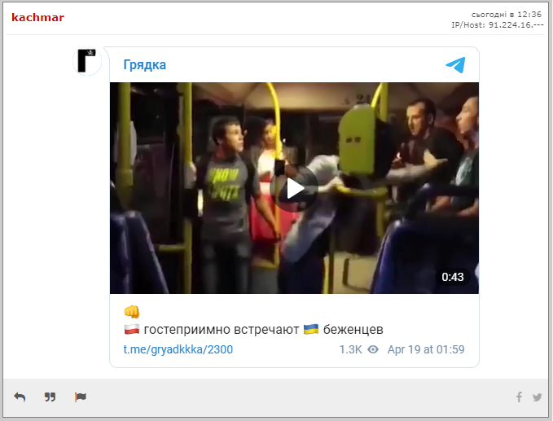Click the eye views icon
The width and height of the screenshot is (553, 421).
tap(373, 349)
